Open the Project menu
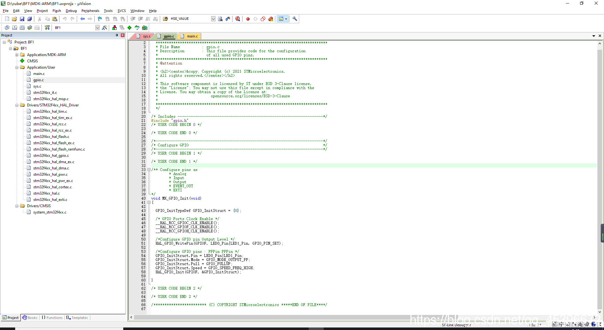This screenshot has width=604, height=330. pyautogui.click(x=42, y=11)
